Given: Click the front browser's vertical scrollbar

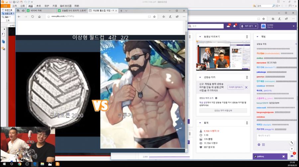Looking at the screenshot, I should click(x=186, y=86).
